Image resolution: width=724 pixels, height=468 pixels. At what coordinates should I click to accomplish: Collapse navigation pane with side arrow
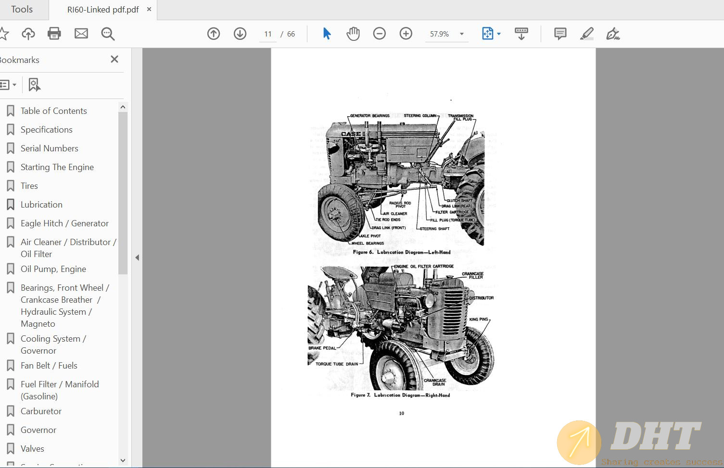[137, 258]
